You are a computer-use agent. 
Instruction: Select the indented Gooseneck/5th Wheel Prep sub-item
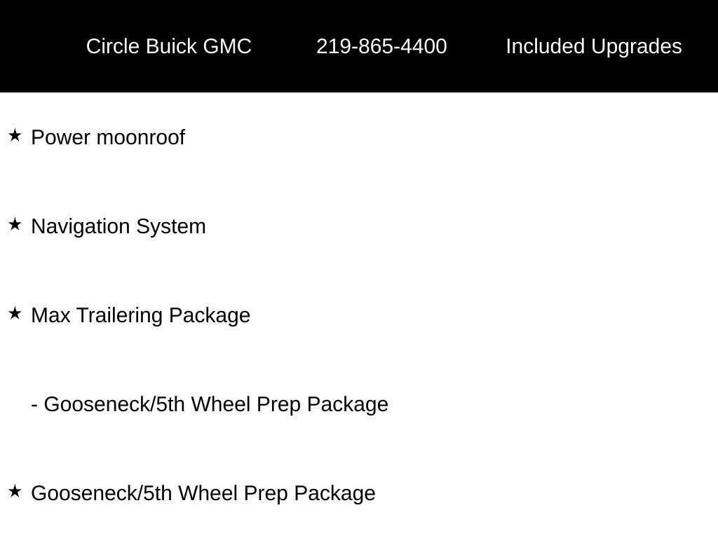210,404
